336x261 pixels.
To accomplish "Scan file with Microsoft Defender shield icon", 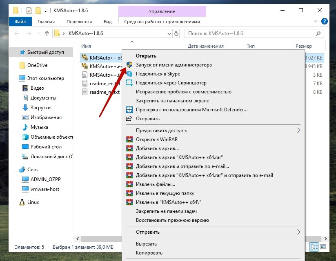I will click(130, 109).
